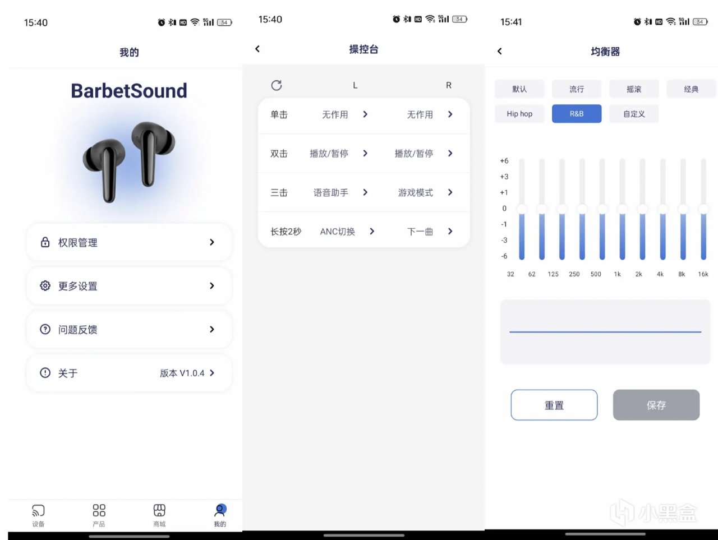Viewport: 718px width, 540px height.
Task: Open the 设备 tab icon in bottom bar
Action: (x=38, y=510)
